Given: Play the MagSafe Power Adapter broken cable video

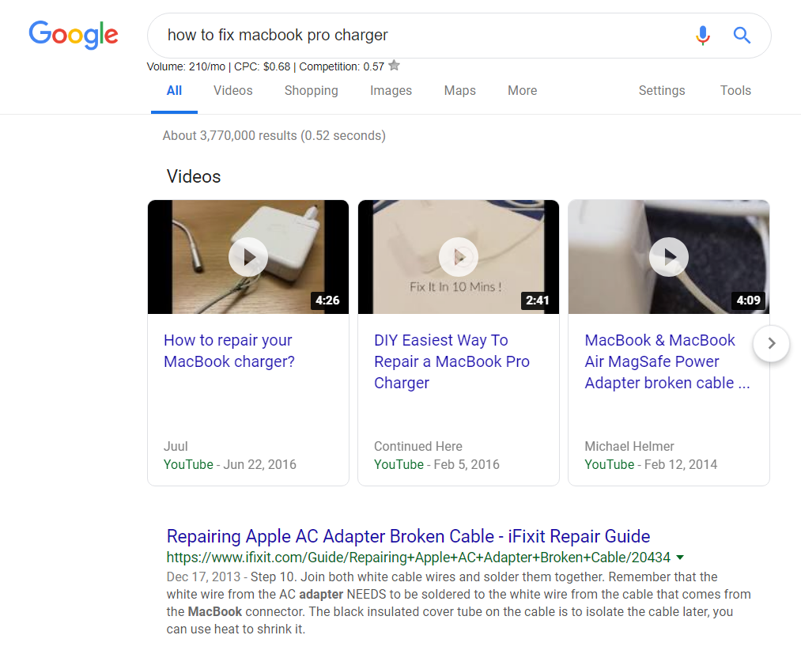Looking at the screenshot, I should coord(669,257).
